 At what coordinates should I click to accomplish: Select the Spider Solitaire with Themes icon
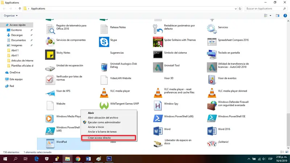[158, 42]
